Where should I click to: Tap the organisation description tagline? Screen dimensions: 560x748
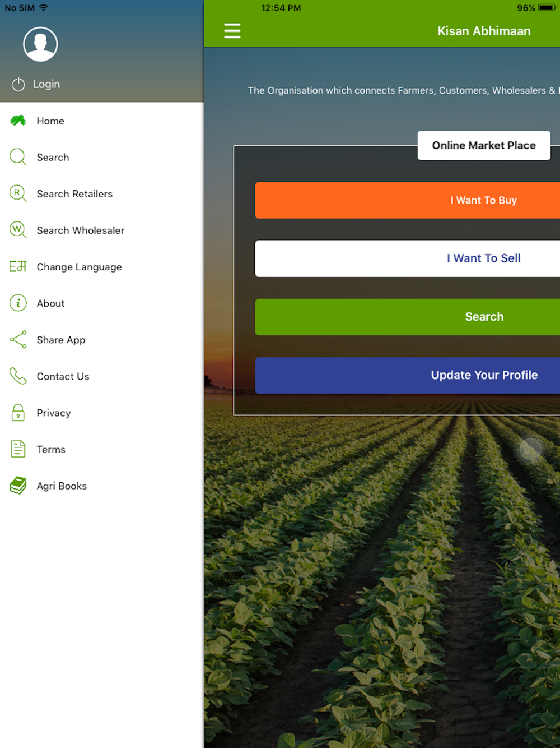(403, 90)
